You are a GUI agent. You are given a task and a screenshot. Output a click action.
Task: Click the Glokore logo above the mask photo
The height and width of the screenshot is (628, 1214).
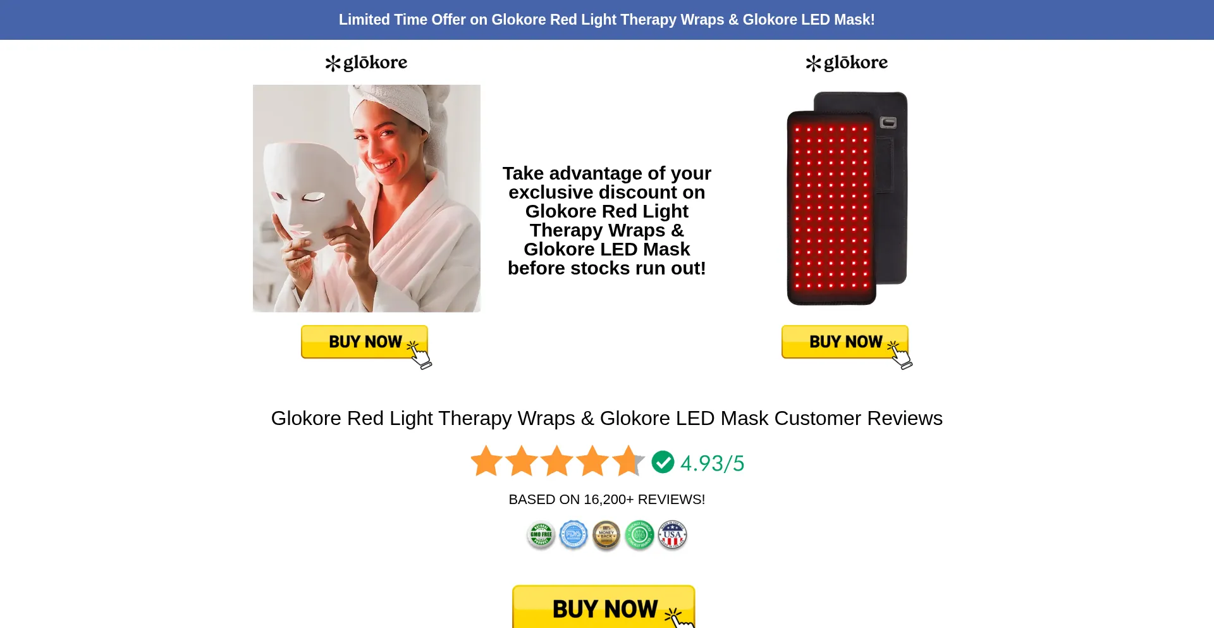point(367,63)
